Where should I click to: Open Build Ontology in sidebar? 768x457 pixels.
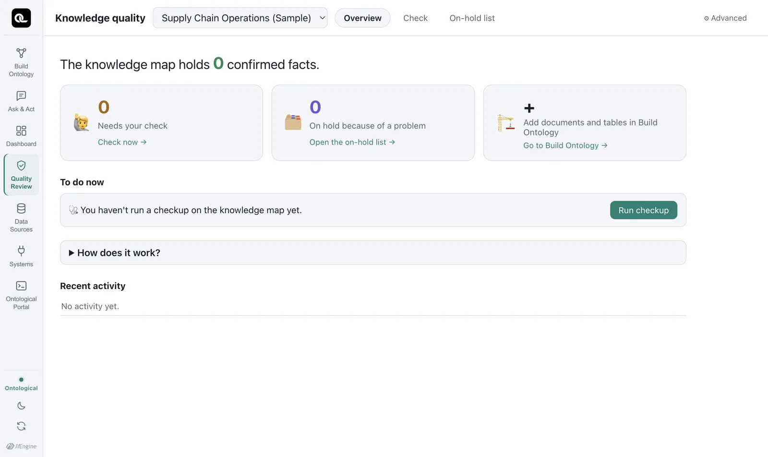[21, 62]
